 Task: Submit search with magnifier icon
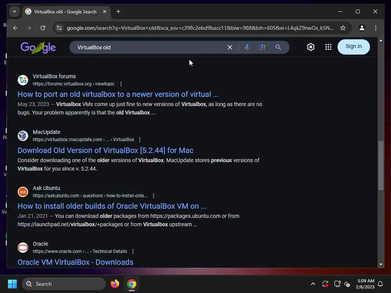coord(278,47)
